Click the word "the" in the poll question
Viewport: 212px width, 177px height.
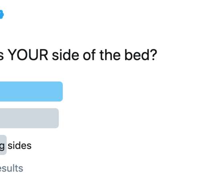point(110,55)
